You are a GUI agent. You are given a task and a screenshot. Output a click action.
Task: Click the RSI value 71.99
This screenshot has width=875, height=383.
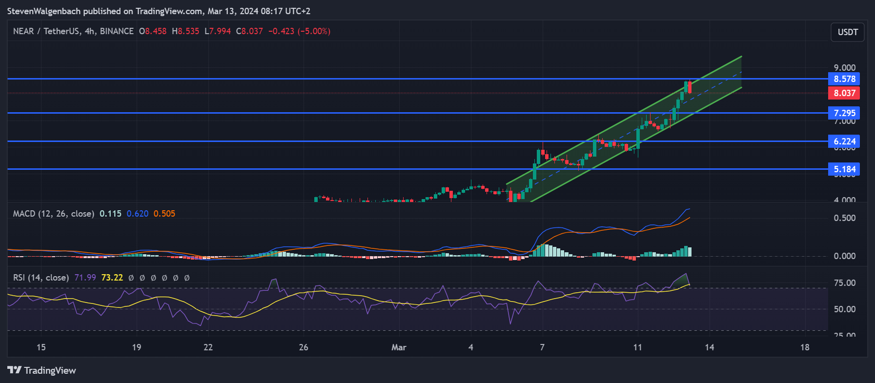click(x=85, y=278)
